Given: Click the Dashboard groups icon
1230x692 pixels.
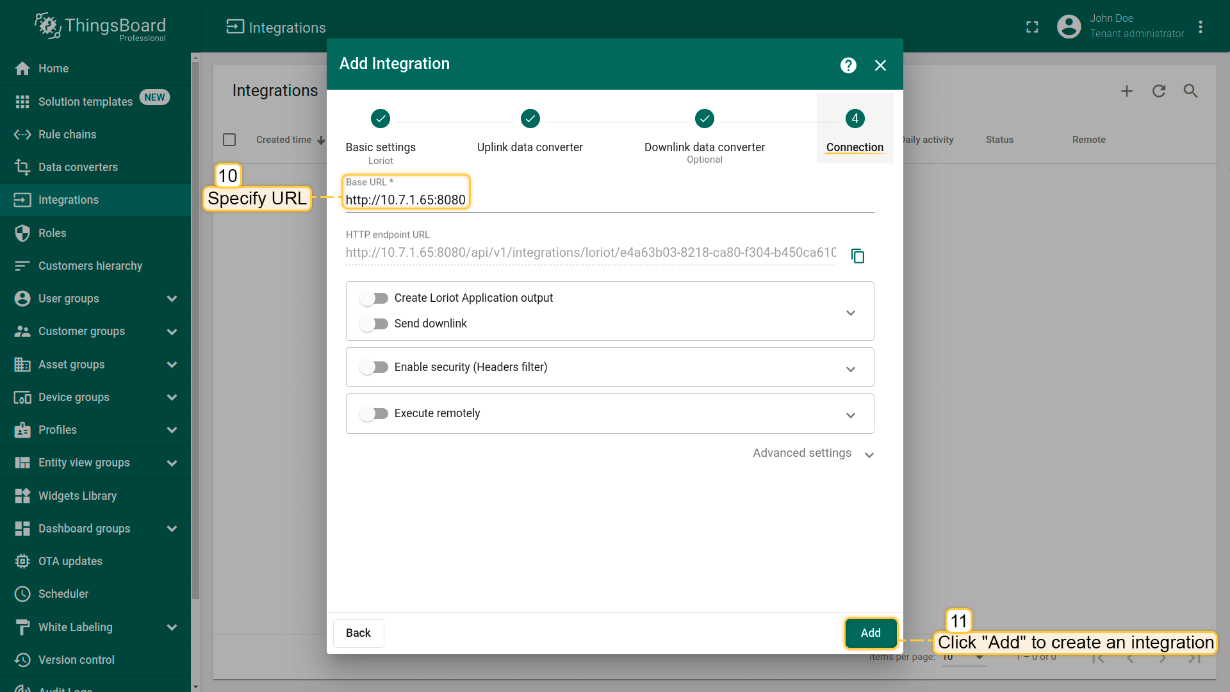Looking at the screenshot, I should [22, 529].
